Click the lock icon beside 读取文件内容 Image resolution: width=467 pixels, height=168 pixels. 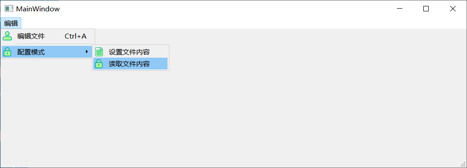point(99,64)
